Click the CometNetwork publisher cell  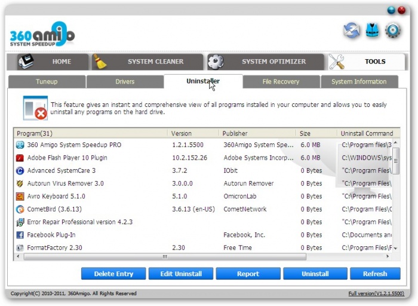pos(245,209)
